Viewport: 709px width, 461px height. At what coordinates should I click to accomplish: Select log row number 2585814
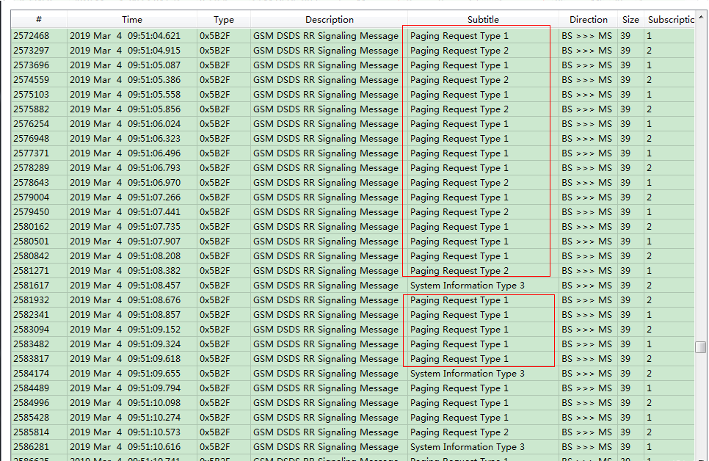tap(352, 432)
